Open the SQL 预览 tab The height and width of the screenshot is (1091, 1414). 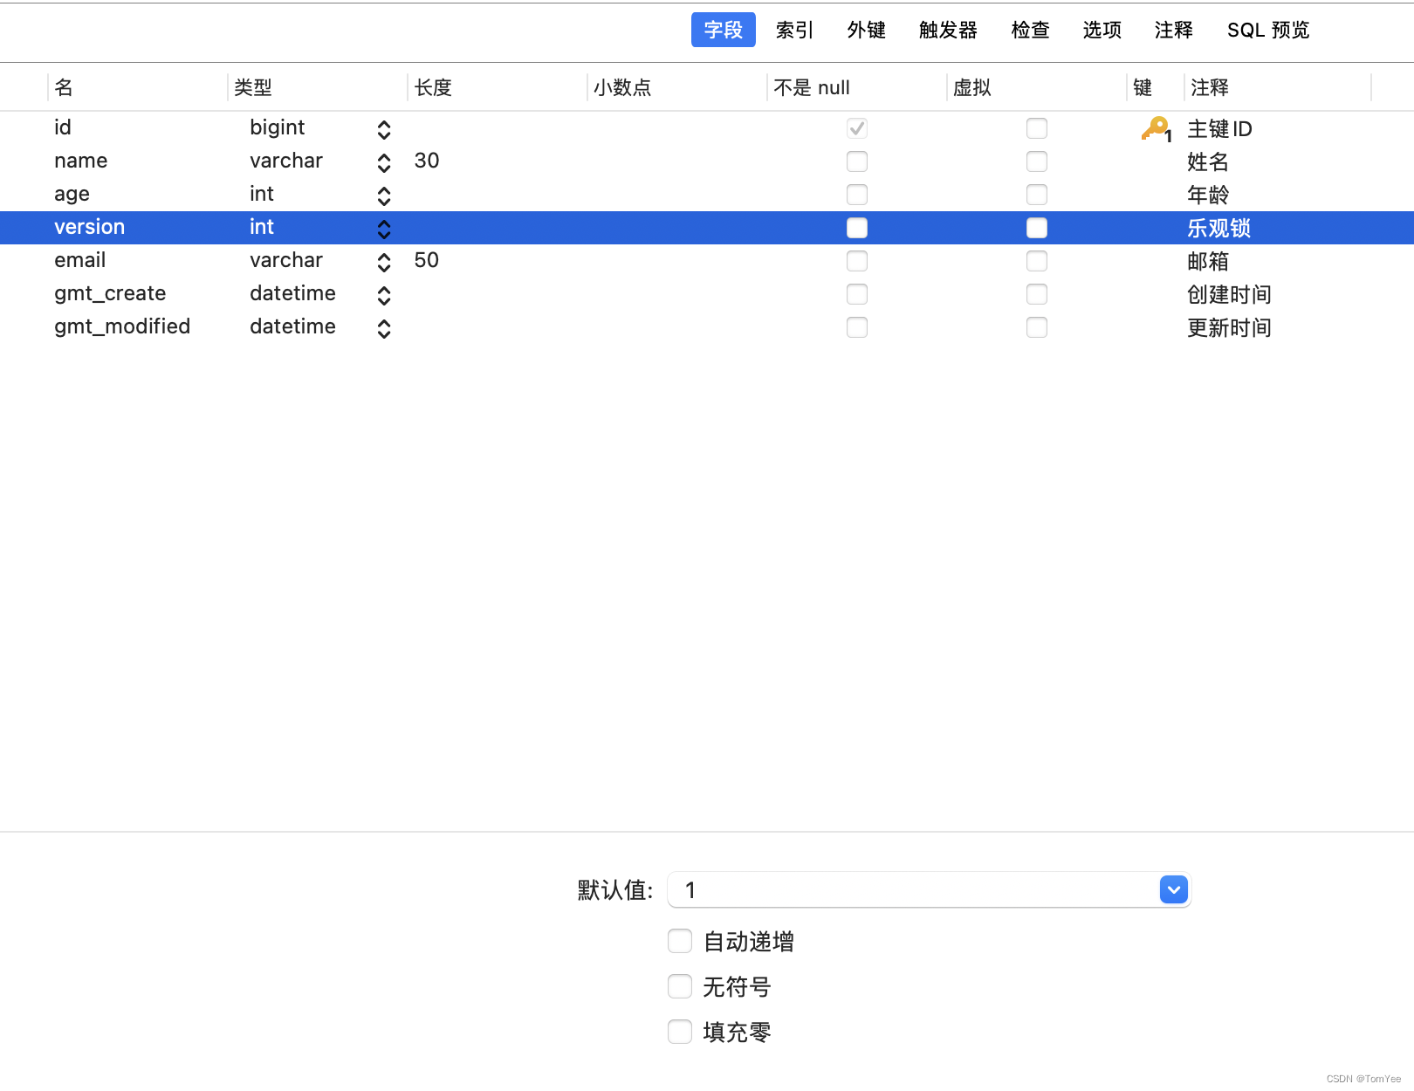(x=1268, y=30)
